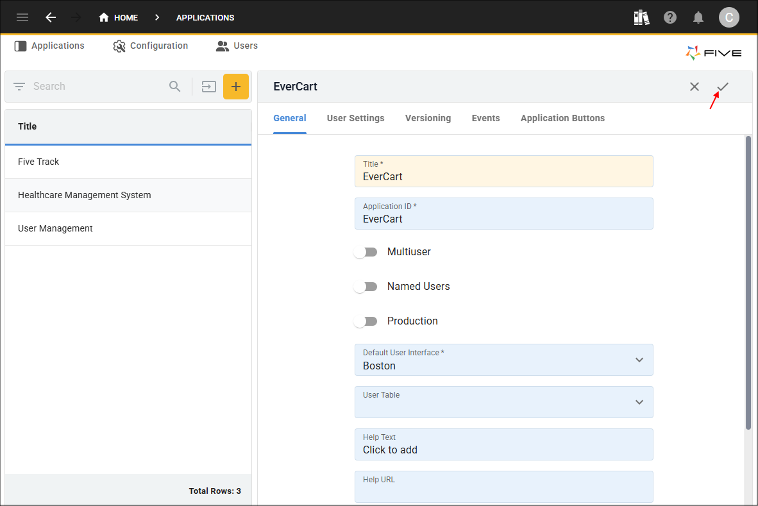Cancel editing with the X icon
This screenshot has width=758, height=506.
tap(695, 87)
